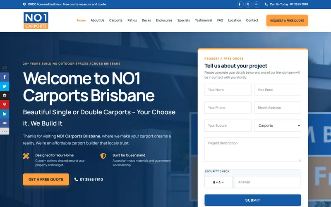This screenshot has height=207, width=331.
Task: Open the Carports navigation item
Action: pyautogui.click(x=116, y=20)
